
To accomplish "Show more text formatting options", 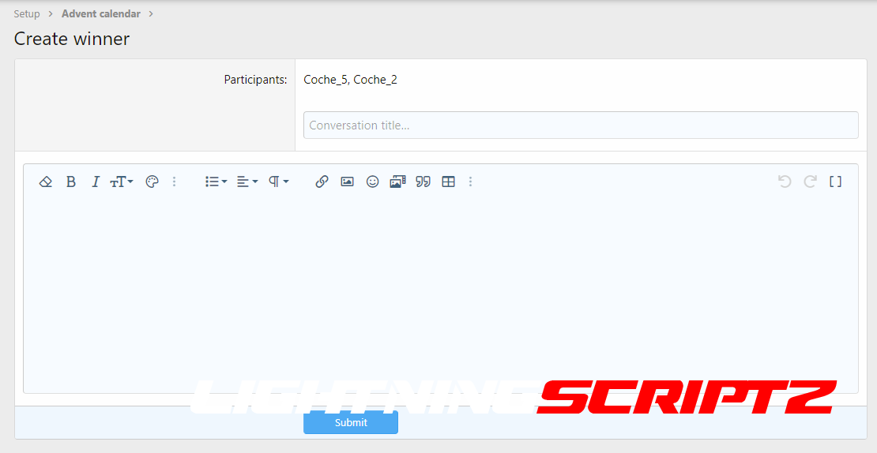I will 175,182.
